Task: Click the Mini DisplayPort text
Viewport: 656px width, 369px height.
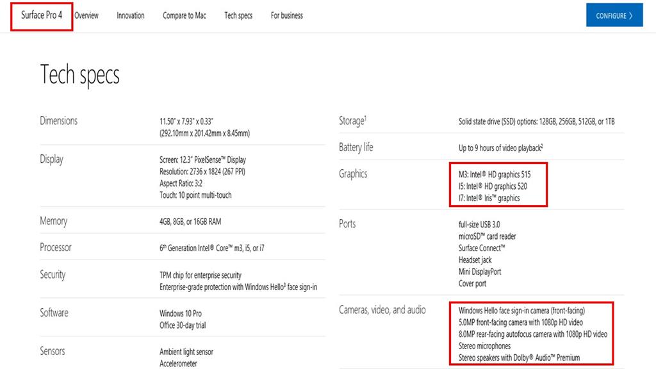Action: (480, 272)
